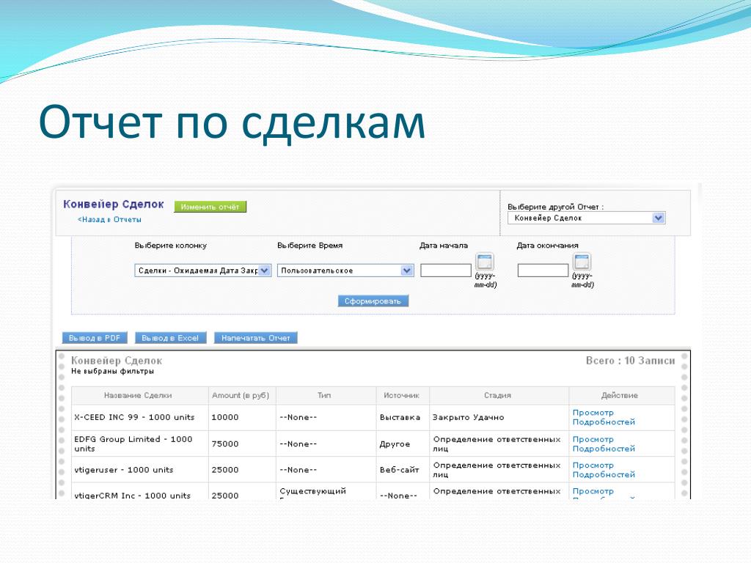Go back via Назад в Отчеты link
This screenshot has height=563, width=751.
[110, 219]
